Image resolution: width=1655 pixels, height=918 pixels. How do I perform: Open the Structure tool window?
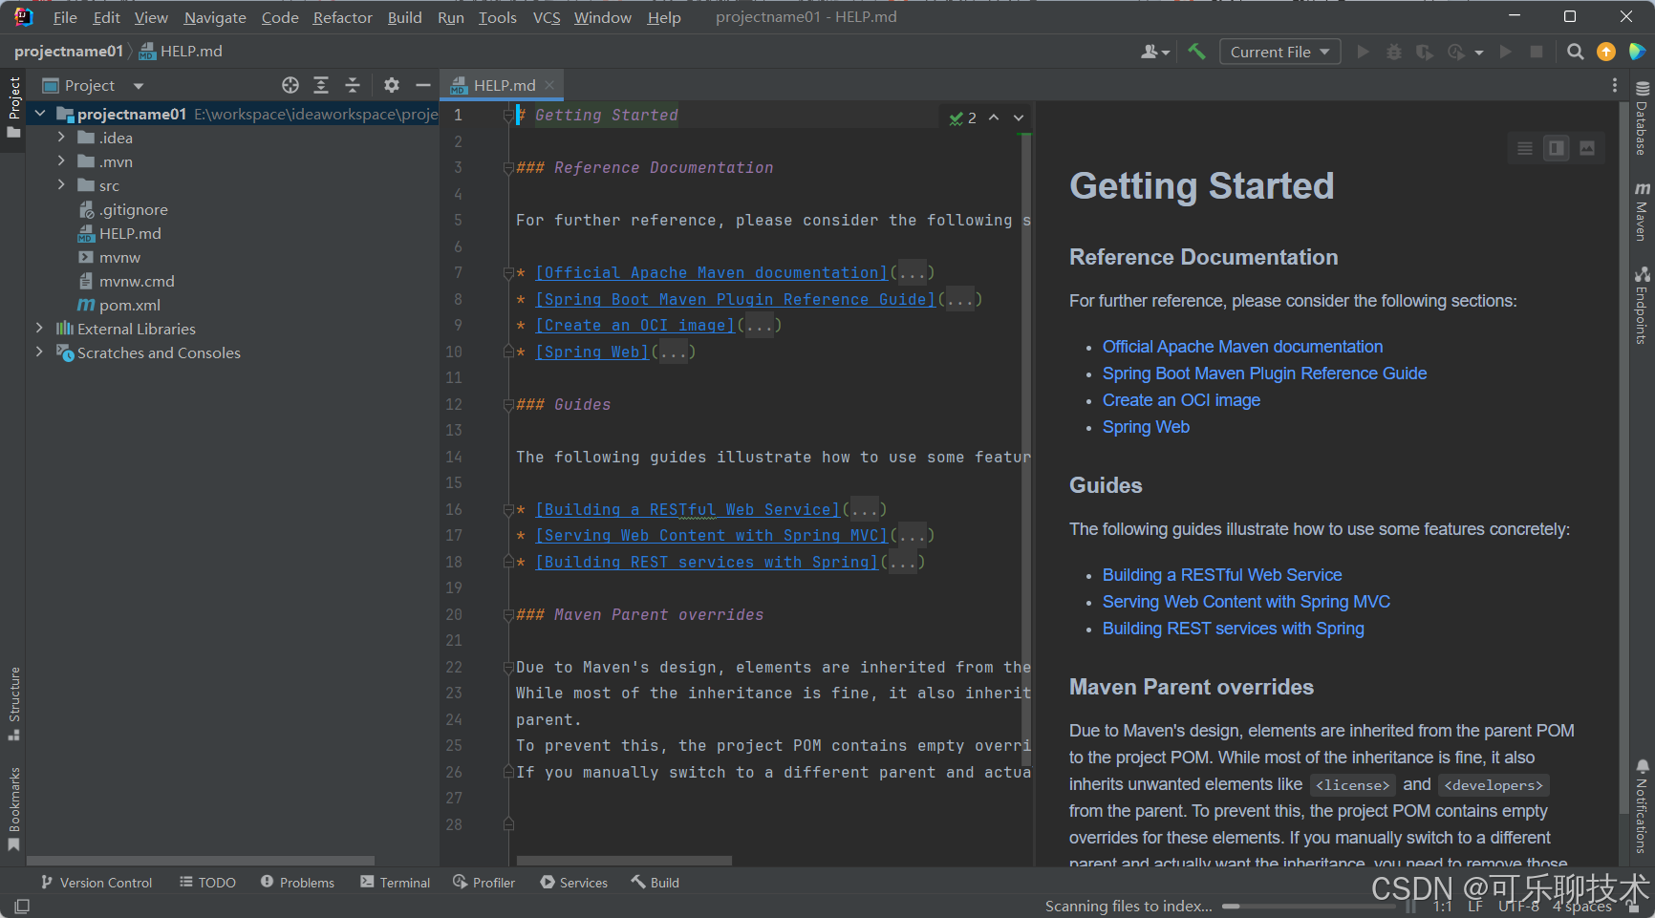pos(14,703)
